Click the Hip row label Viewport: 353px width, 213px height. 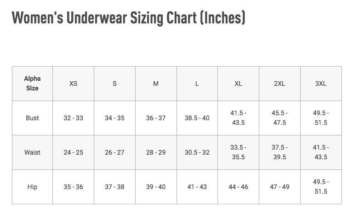(x=32, y=187)
